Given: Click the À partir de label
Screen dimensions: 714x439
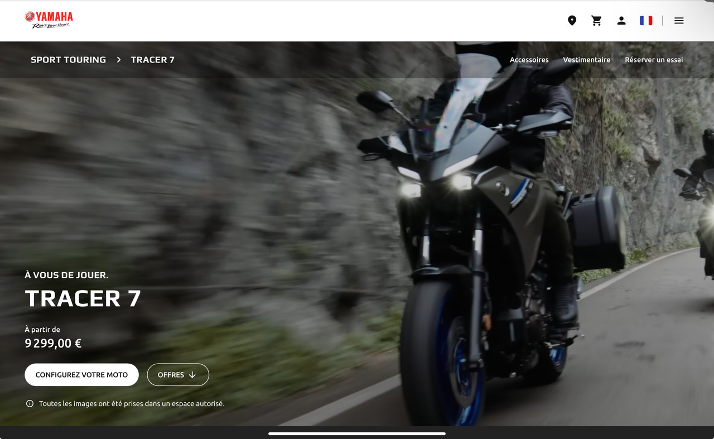Looking at the screenshot, I should click(42, 330).
